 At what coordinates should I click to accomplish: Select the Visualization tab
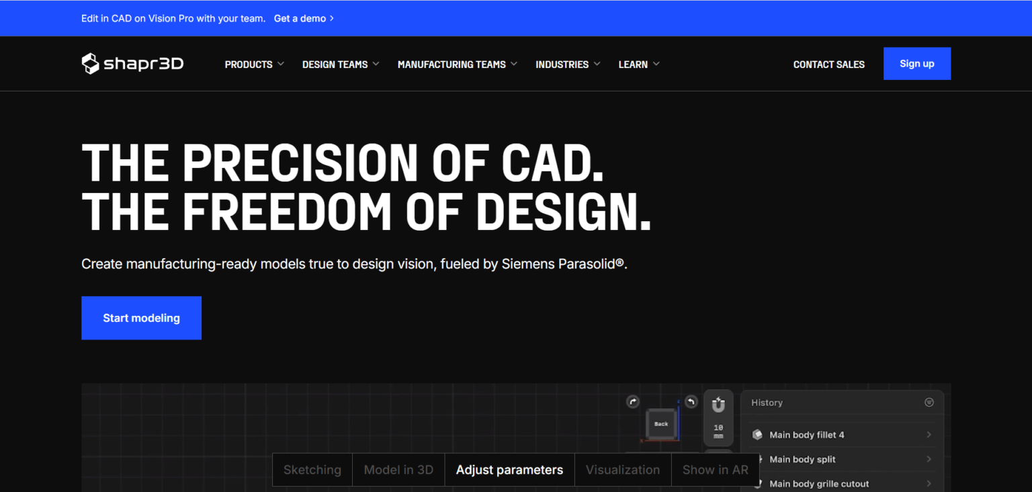pos(622,469)
